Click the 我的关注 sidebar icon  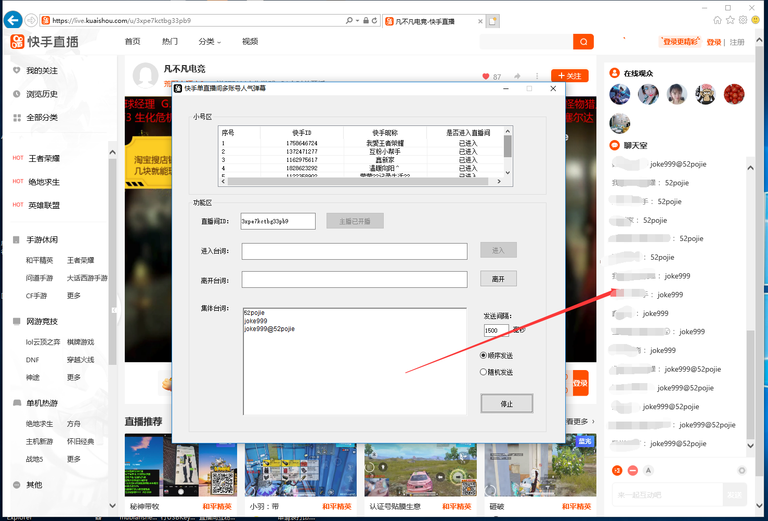click(17, 70)
